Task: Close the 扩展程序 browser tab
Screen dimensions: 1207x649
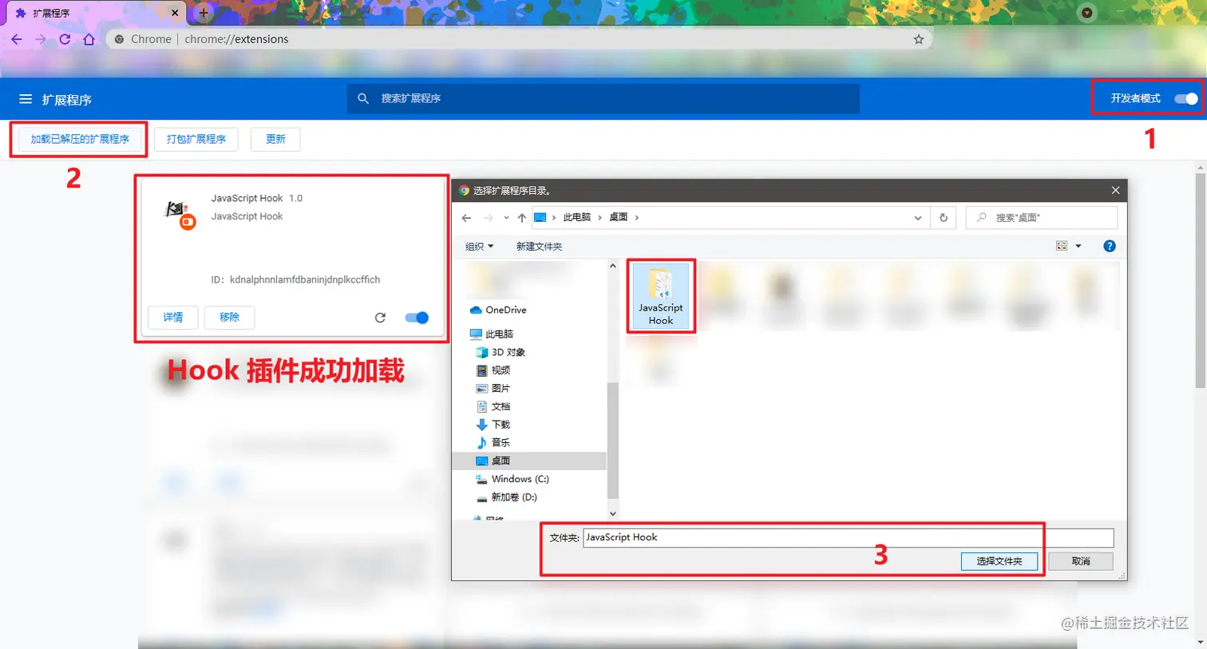Action: pyautogui.click(x=175, y=13)
